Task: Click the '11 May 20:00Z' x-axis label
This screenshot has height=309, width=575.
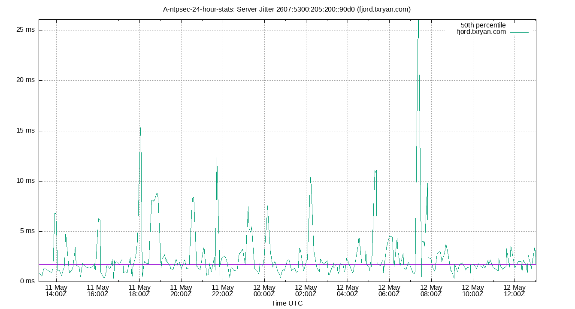Action: [x=181, y=291]
